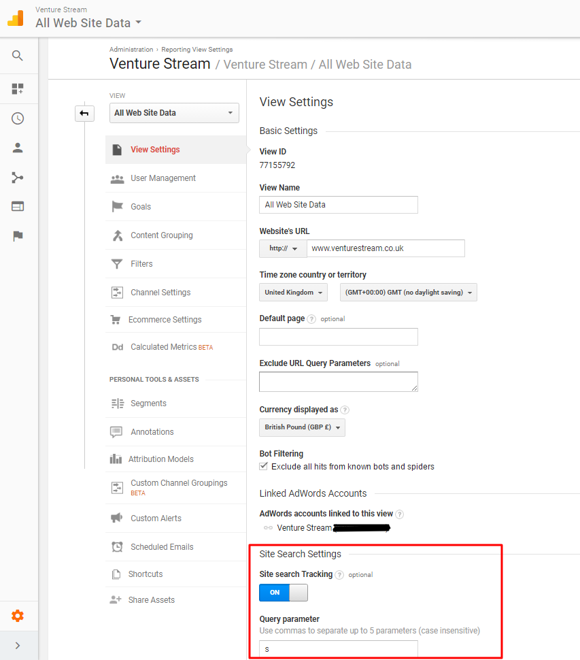The image size is (580, 660).
Task: Open the Admin gear icon
Action: (x=17, y=616)
